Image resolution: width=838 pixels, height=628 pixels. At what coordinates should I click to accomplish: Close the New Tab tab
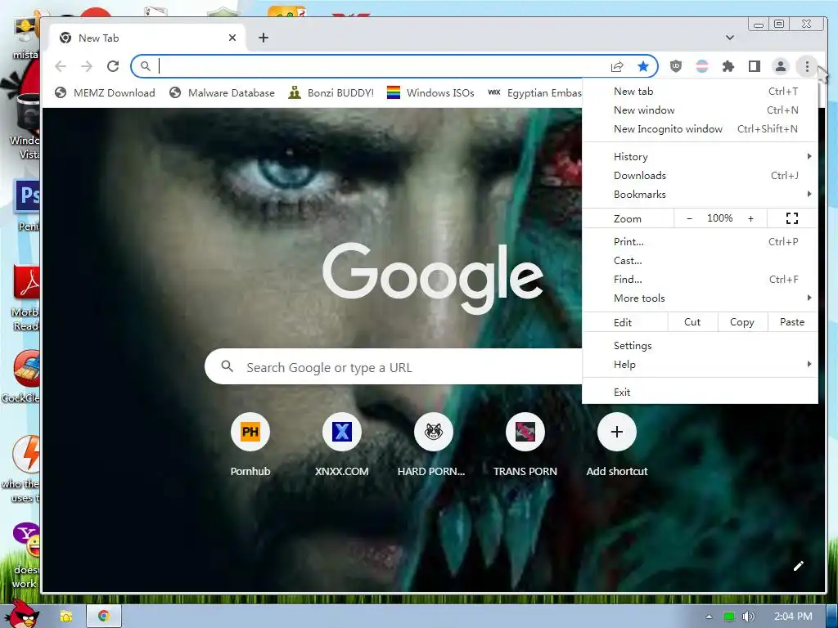tap(232, 38)
